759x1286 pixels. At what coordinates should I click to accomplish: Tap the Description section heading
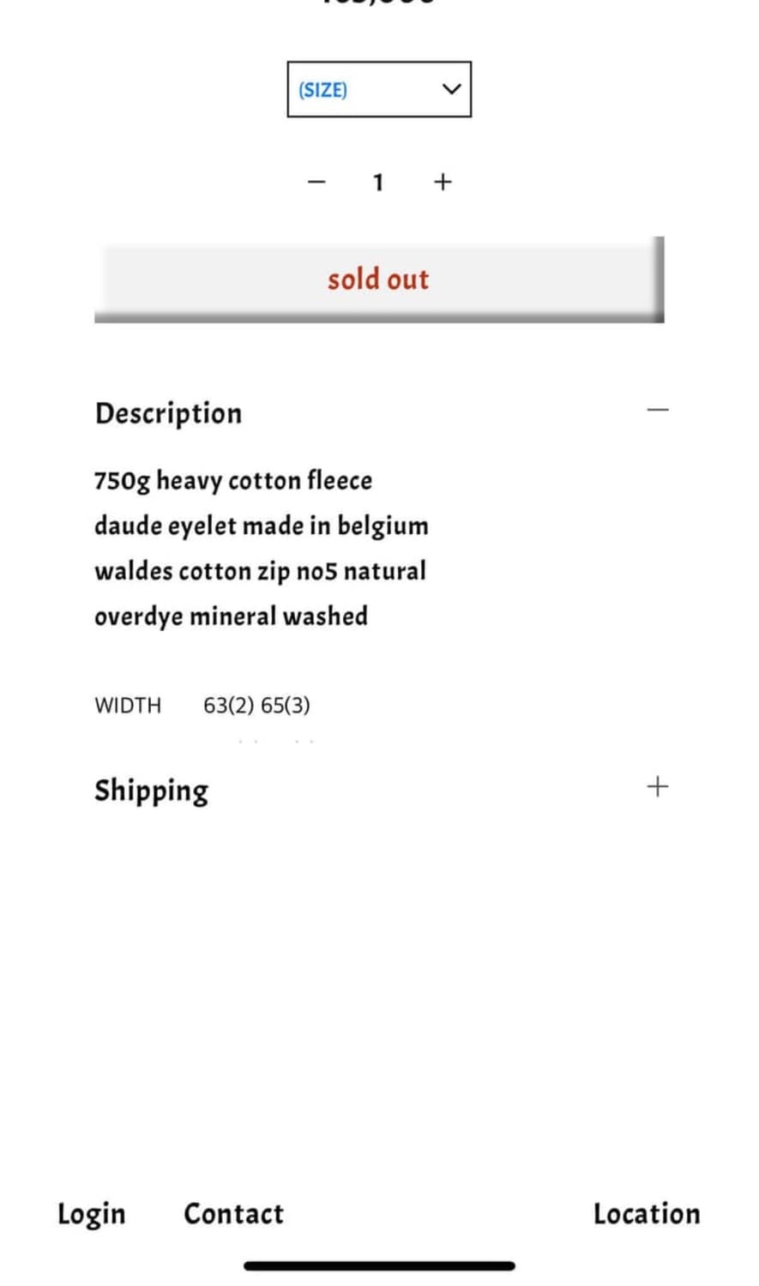point(168,413)
